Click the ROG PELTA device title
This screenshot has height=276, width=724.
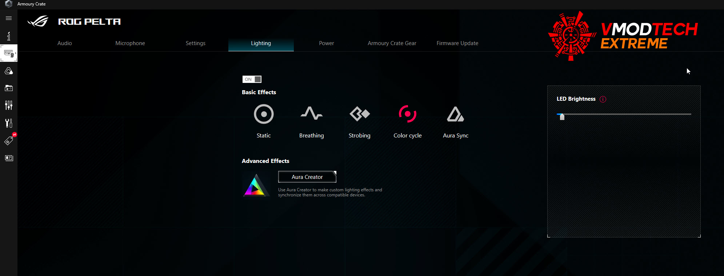(x=89, y=22)
